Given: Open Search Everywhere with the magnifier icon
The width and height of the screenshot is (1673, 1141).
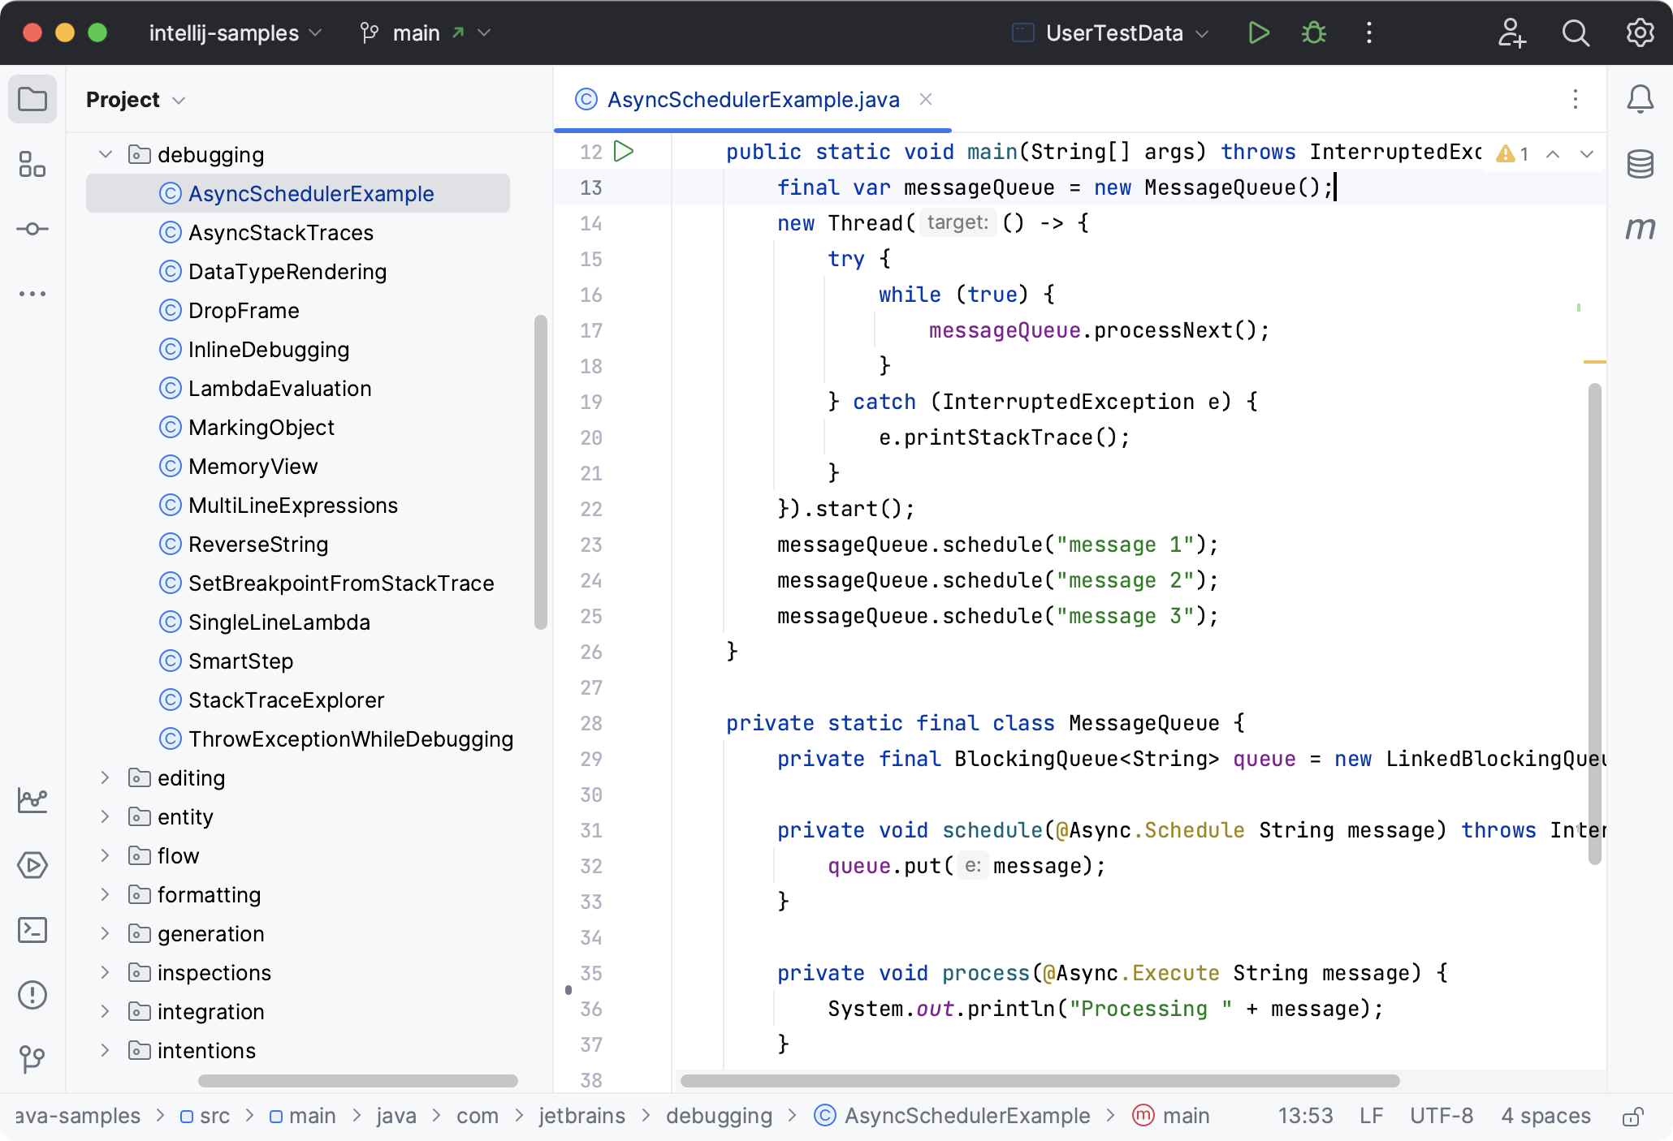Looking at the screenshot, I should coord(1575,33).
